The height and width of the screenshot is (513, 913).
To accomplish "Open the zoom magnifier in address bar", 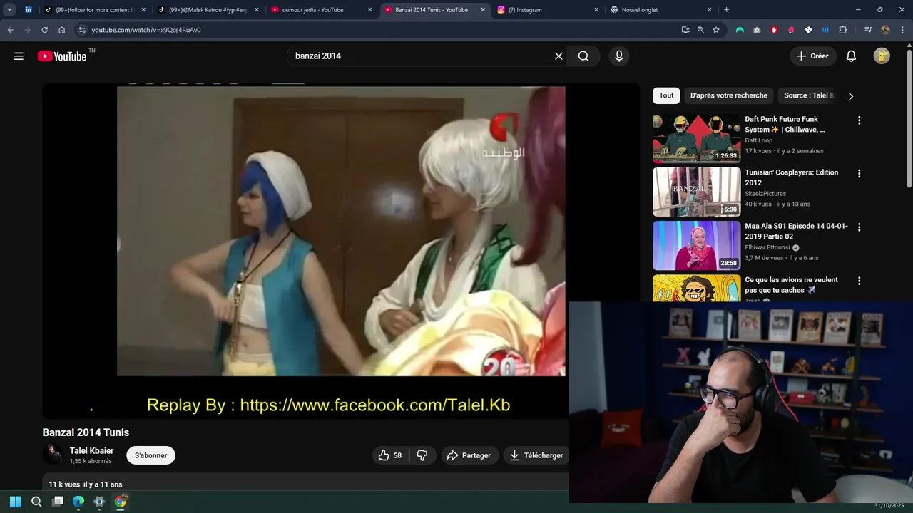I will [x=700, y=30].
